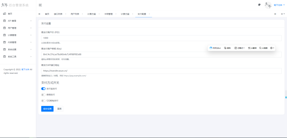Screen dimensions: 287x138
Task: Click the 复制 copy icon in floating toolbar
Action: pyautogui.click(x=225, y=48)
